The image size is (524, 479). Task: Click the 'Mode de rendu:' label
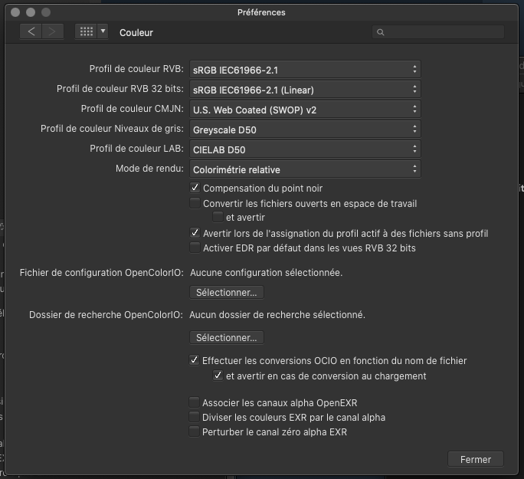149,169
